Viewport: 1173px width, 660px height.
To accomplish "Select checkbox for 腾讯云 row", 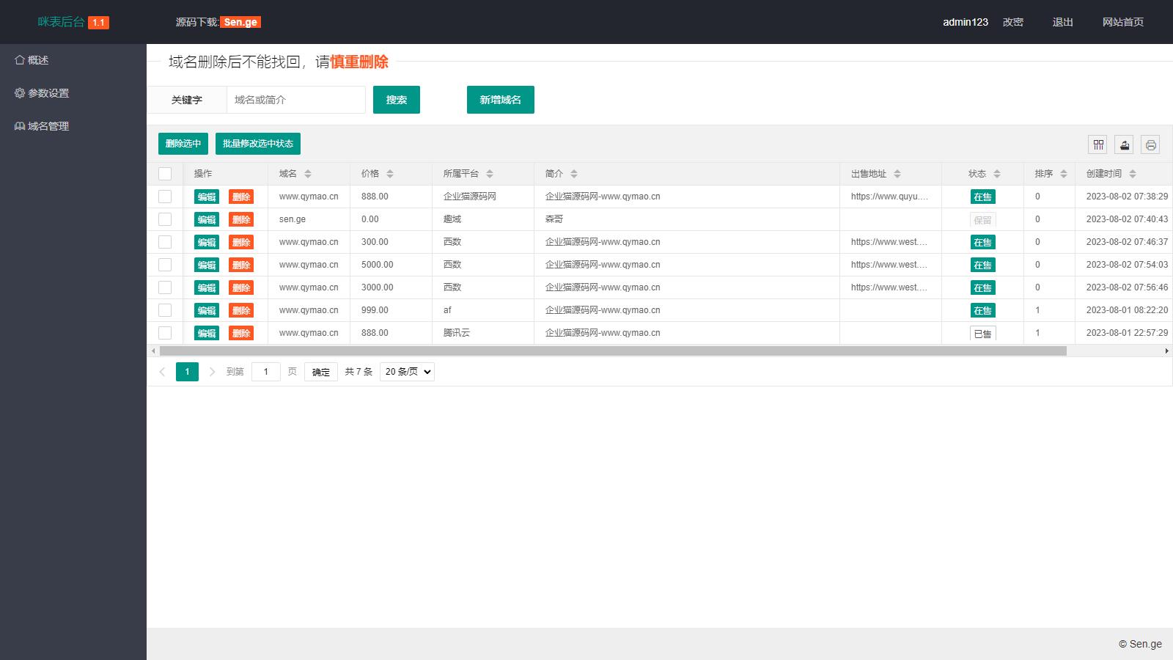I will [x=165, y=333].
